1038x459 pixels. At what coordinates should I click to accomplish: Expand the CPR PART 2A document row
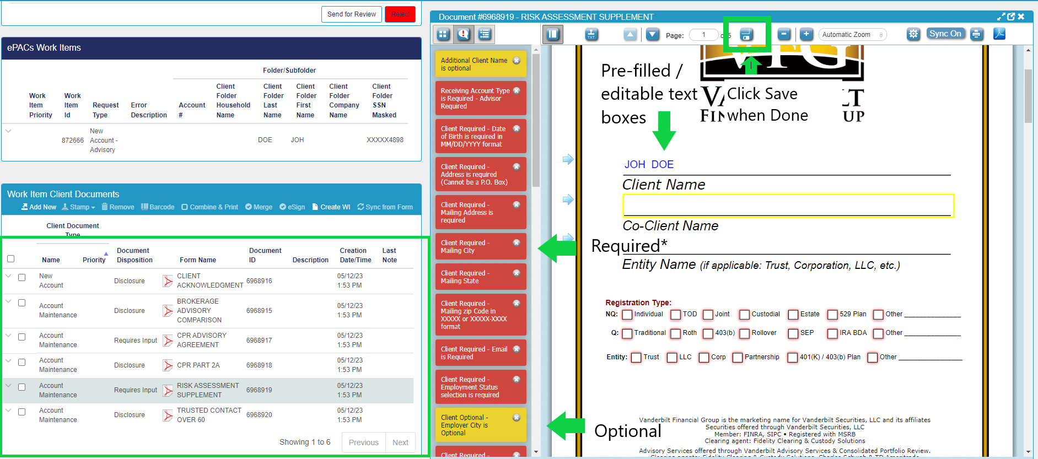tap(8, 360)
